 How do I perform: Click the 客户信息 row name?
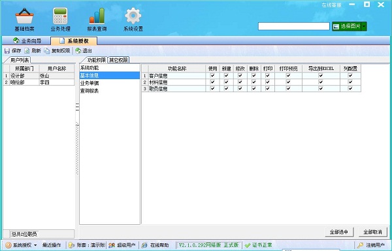[x=177, y=76]
